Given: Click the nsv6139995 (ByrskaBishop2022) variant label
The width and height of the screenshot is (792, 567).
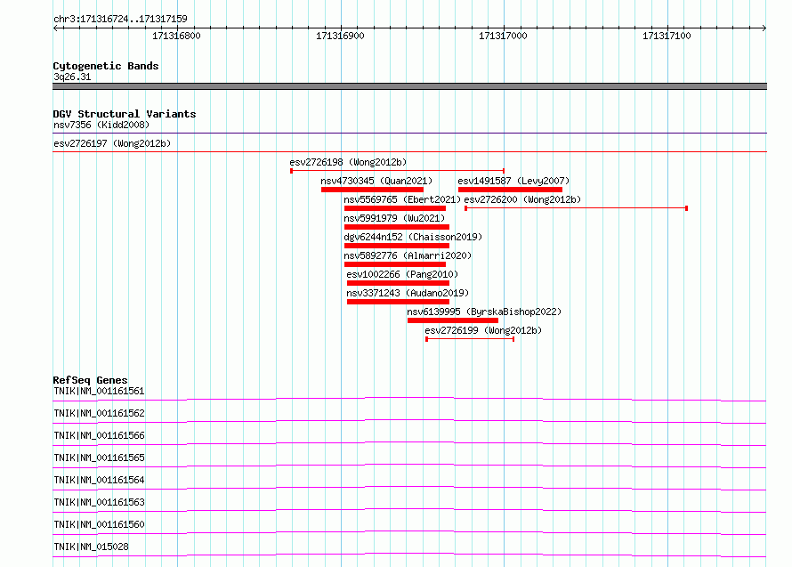Looking at the screenshot, I should (x=484, y=312).
